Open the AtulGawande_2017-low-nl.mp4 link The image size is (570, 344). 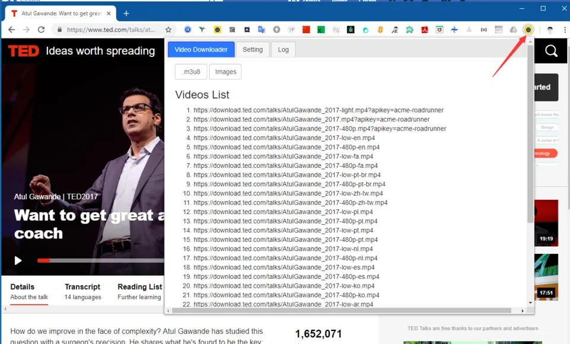click(x=283, y=249)
